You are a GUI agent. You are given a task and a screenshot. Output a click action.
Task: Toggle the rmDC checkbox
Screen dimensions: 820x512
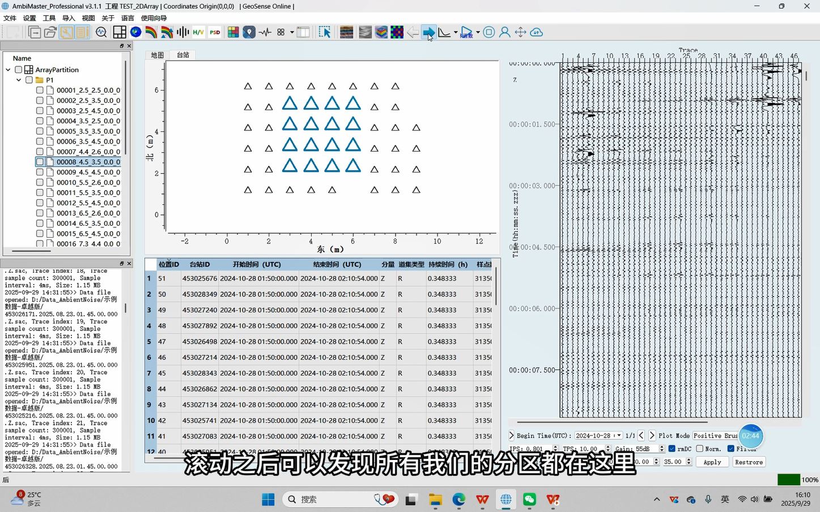[x=672, y=449]
